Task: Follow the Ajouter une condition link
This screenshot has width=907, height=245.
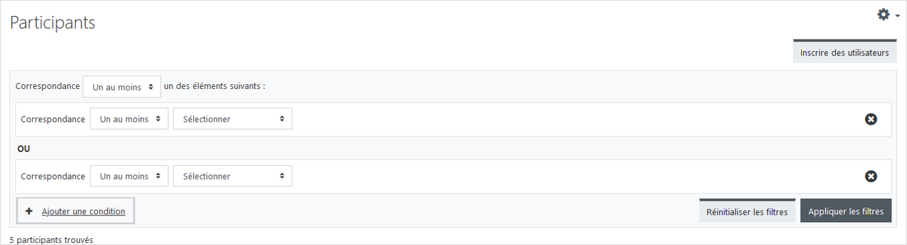Action: click(83, 211)
